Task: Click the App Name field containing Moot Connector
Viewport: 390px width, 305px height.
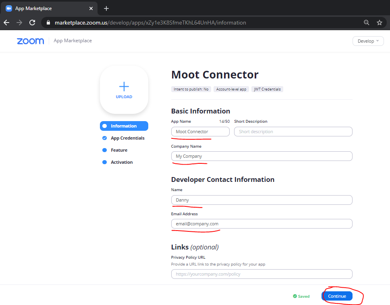Action: 200,132
